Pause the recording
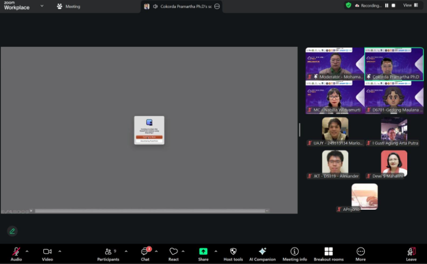The width and height of the screenshot is (427, 264). [387, 5]
